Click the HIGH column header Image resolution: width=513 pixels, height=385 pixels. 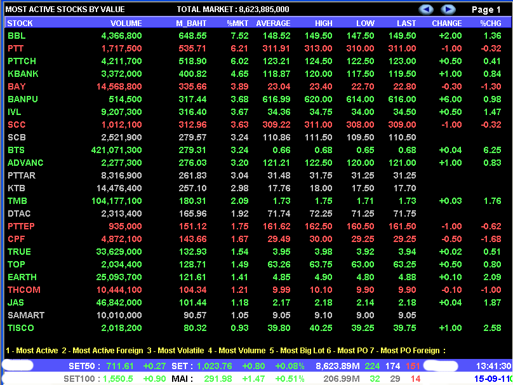point(324,24)
